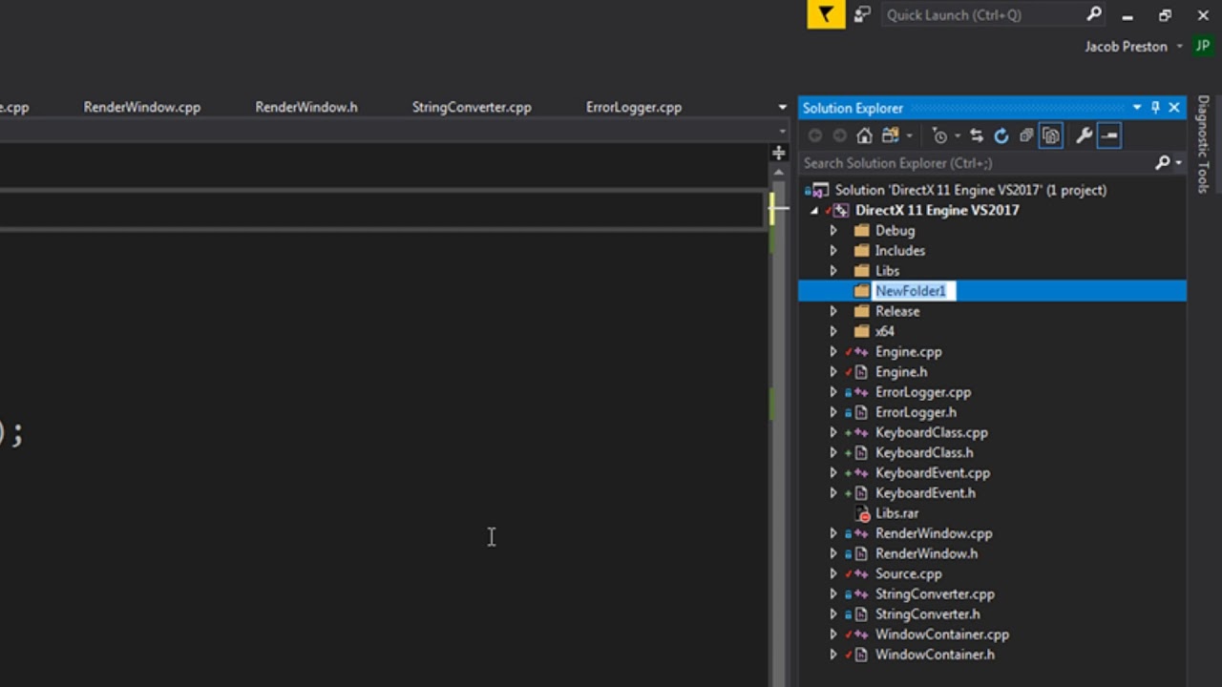Open Pending Changes Filter dropdown arrow
1222x687 pixels.
click(x=957, y=136)
